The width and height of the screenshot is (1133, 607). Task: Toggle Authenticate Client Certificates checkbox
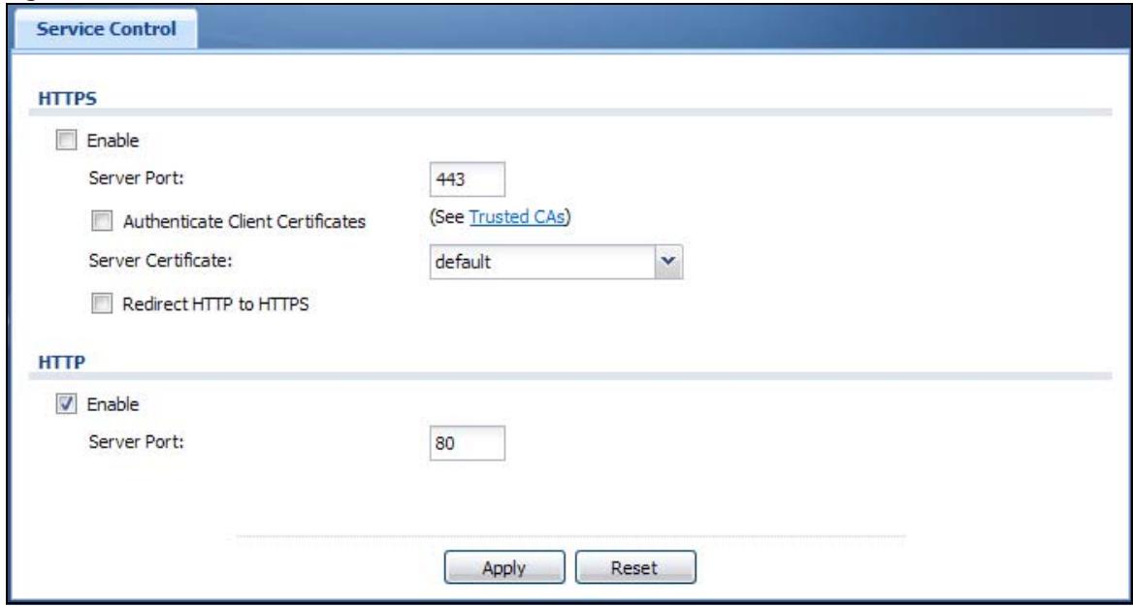click(x=102, y=223)
